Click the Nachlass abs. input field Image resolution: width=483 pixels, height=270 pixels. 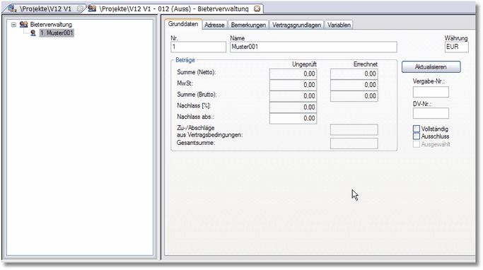coord(293,118)
